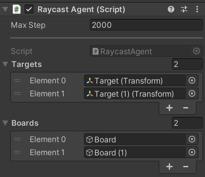205x177 pixels.
Task: Open object picker for Board (1)
Action: coord(192,152)
